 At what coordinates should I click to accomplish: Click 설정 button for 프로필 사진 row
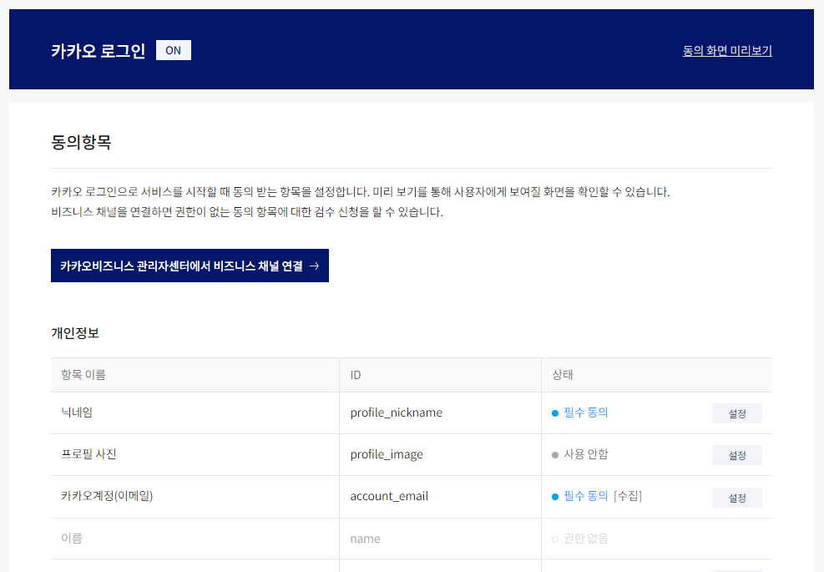point(737,455)
